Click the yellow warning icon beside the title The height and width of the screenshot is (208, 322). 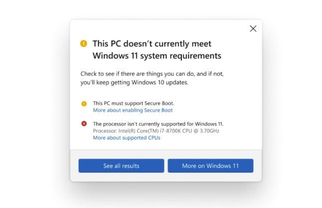click(83, 43)
